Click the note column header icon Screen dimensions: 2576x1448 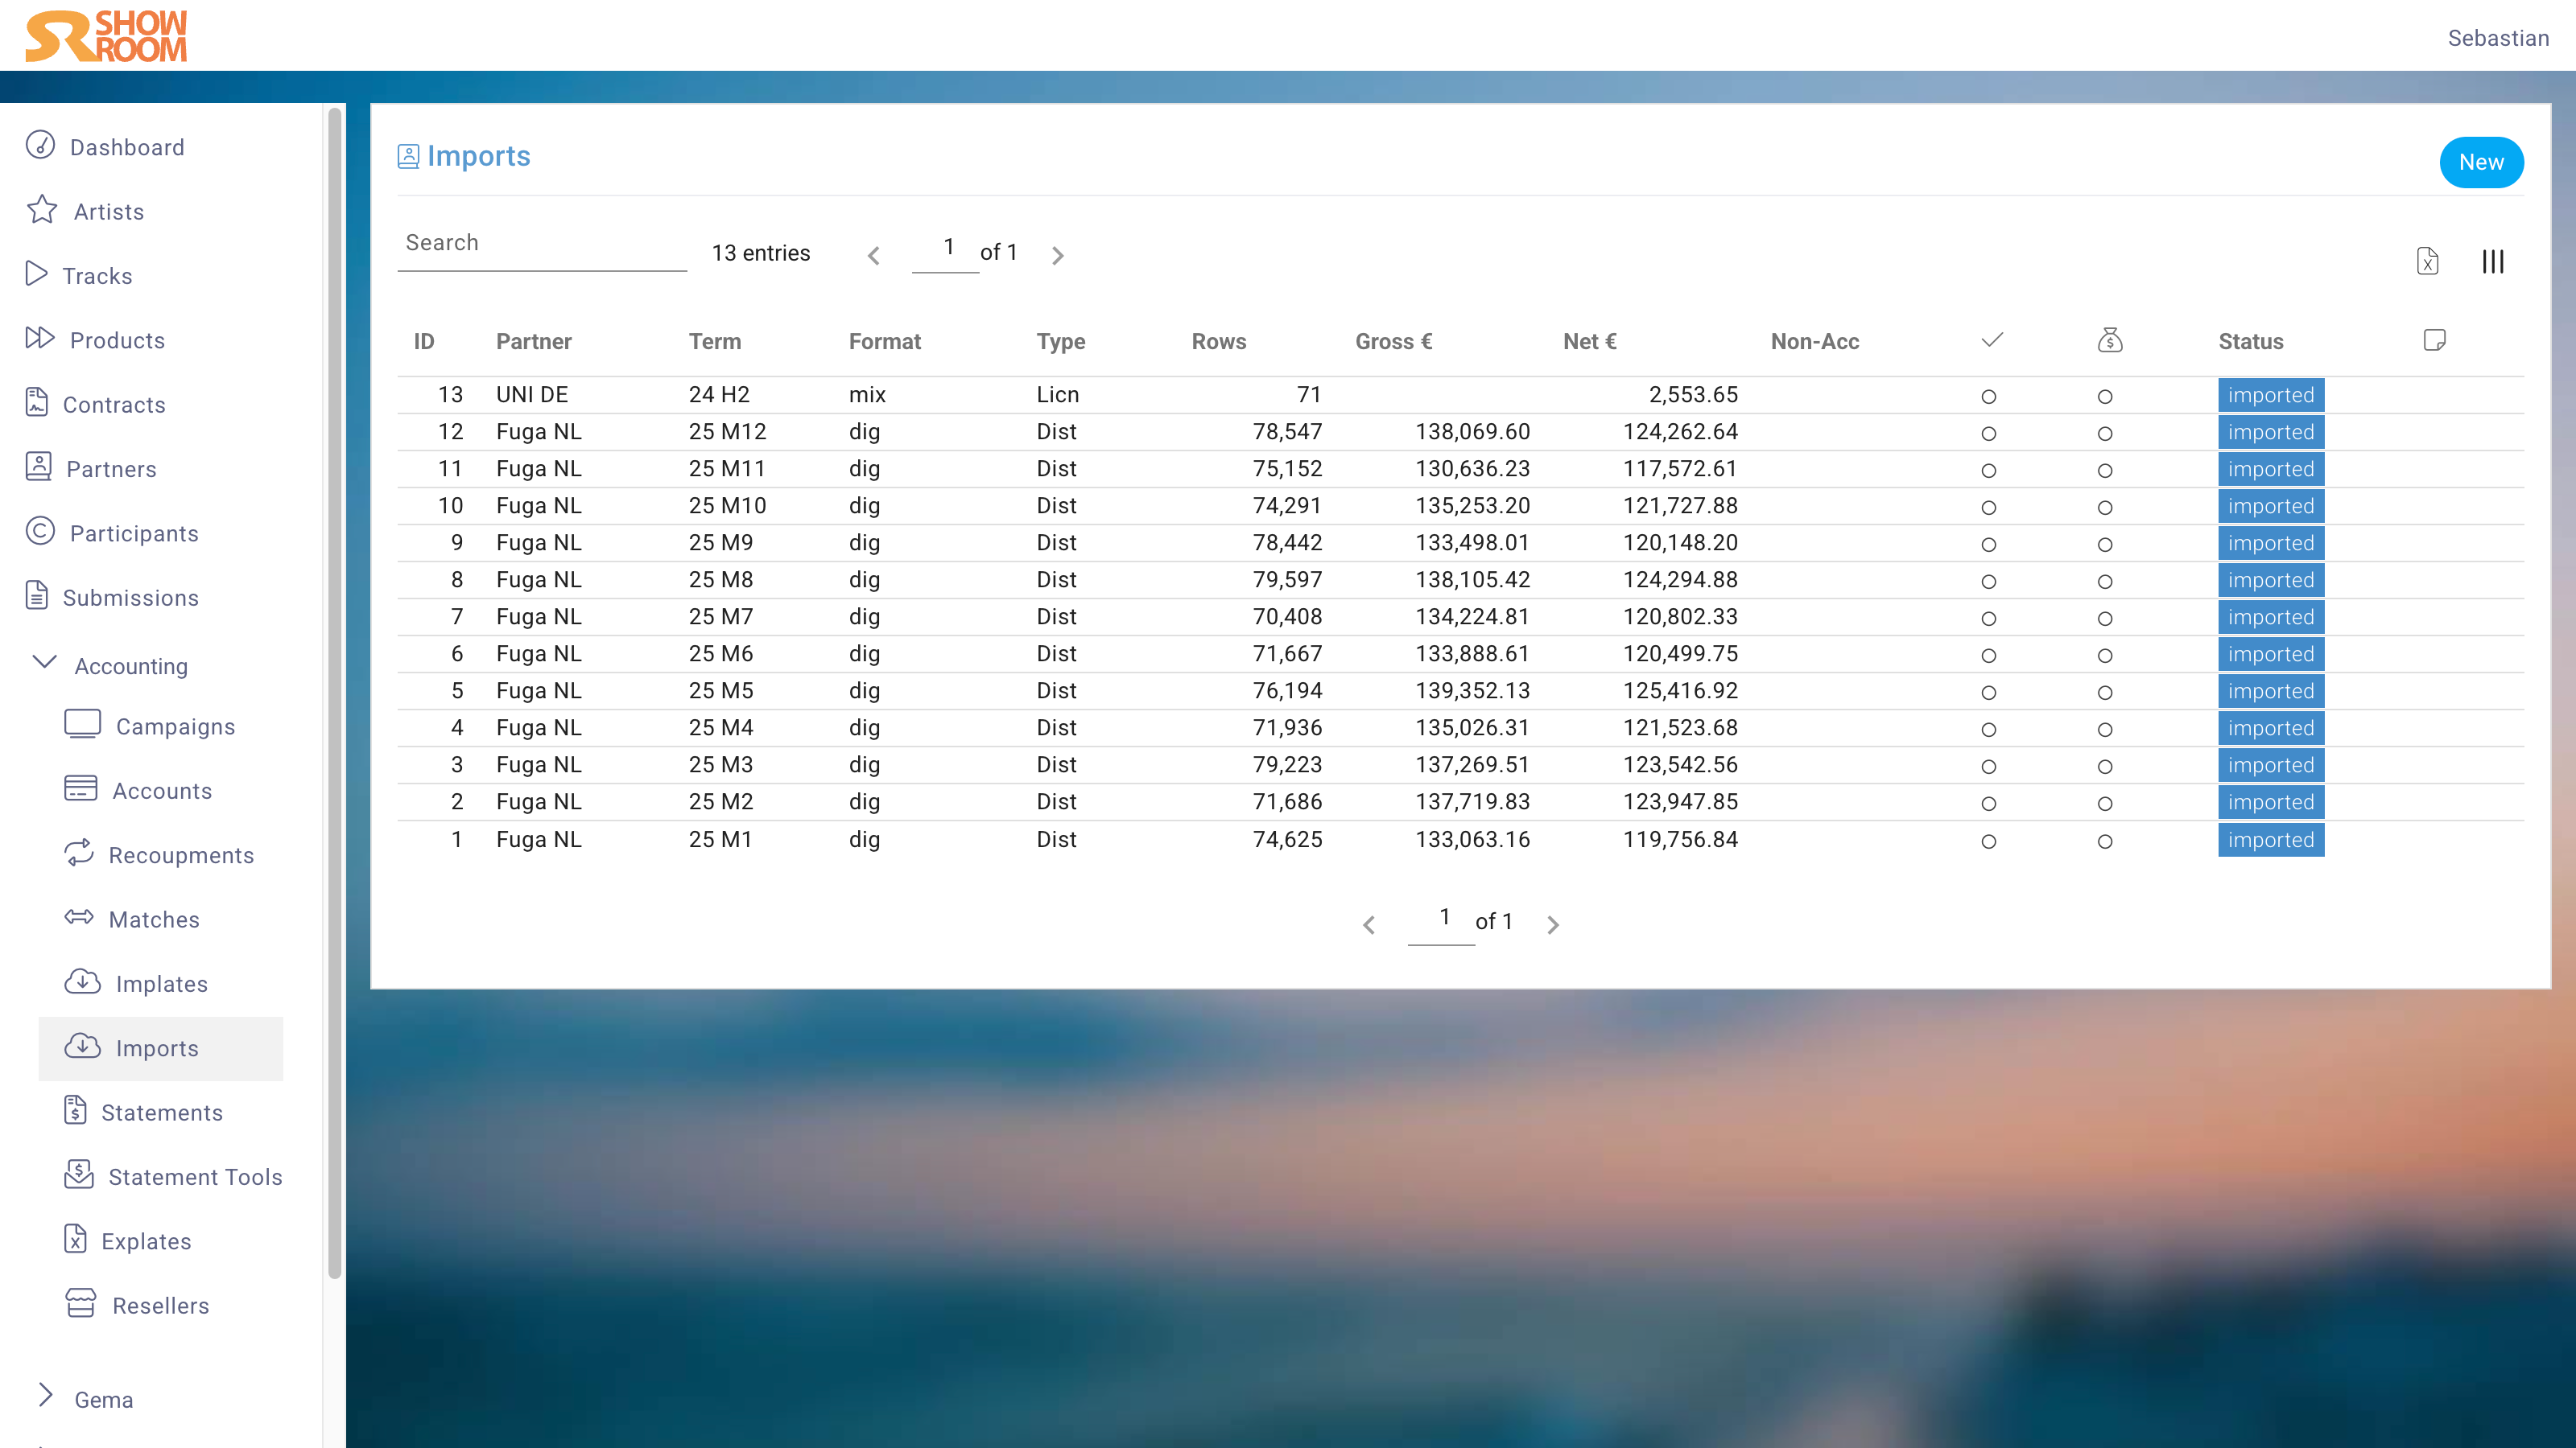[x=2434, y=341]
